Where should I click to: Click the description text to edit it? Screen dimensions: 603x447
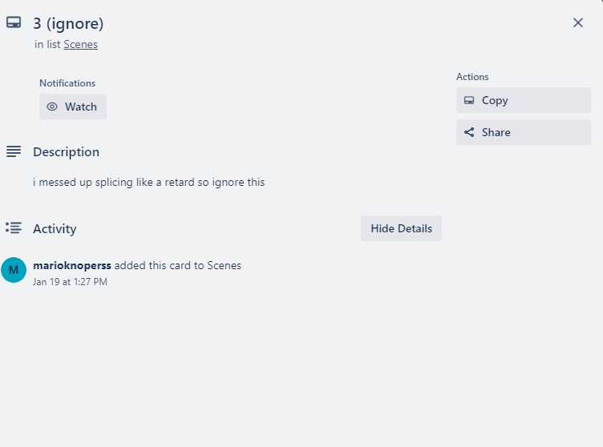[148, 182]
